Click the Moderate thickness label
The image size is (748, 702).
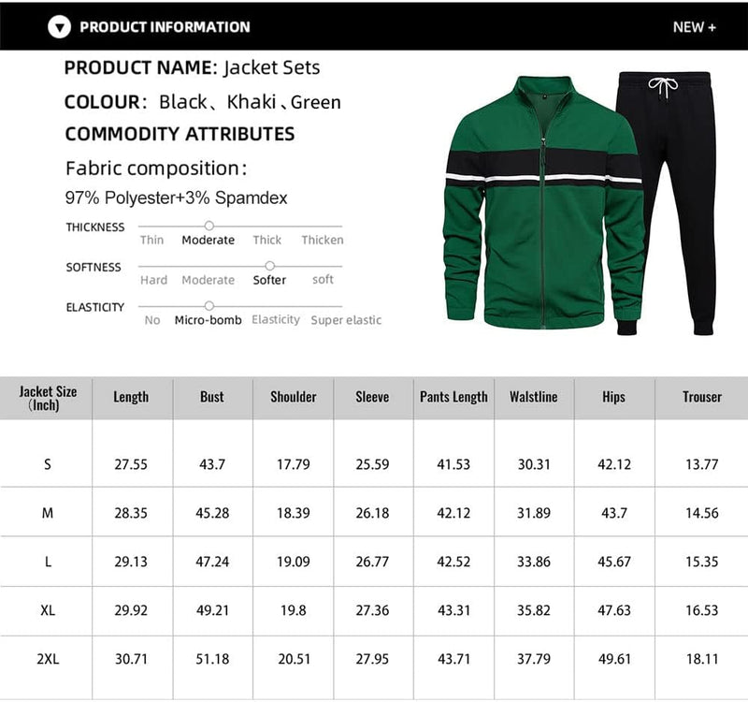(x=208, y=241)
